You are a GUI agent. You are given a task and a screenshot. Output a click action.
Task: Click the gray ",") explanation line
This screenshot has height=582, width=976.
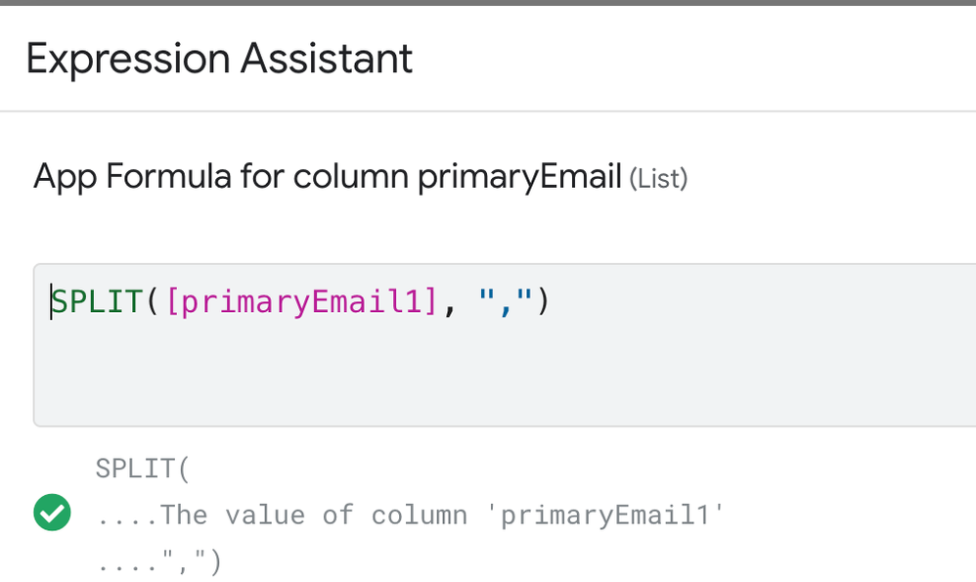(158, 562)
